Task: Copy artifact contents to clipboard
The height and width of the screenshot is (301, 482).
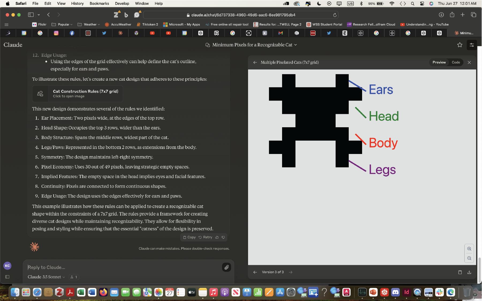Action: (x=460, y=272)
